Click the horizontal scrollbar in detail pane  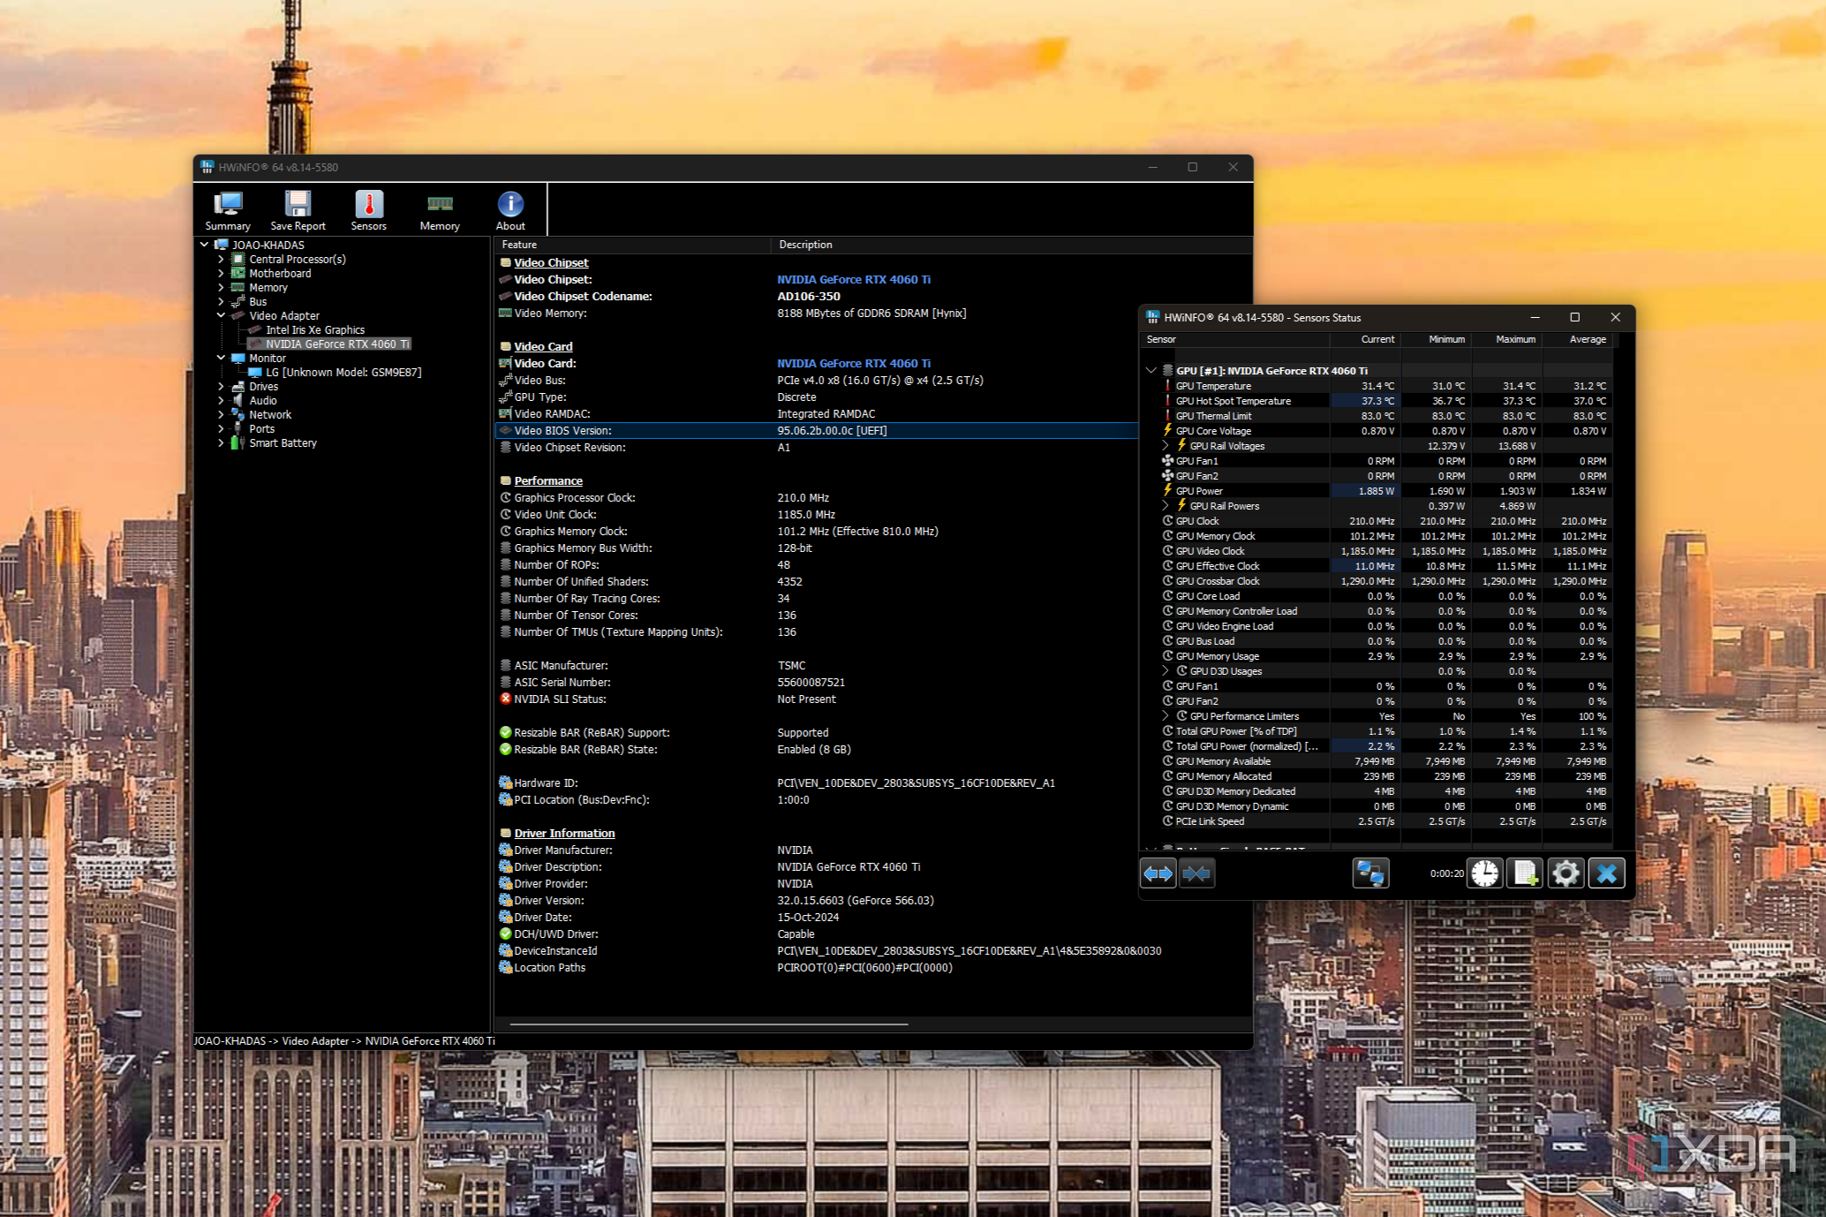(709, 1024)
